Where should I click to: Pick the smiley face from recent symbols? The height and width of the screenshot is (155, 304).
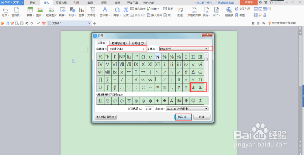pyautogui.click(x=193, y=101)
